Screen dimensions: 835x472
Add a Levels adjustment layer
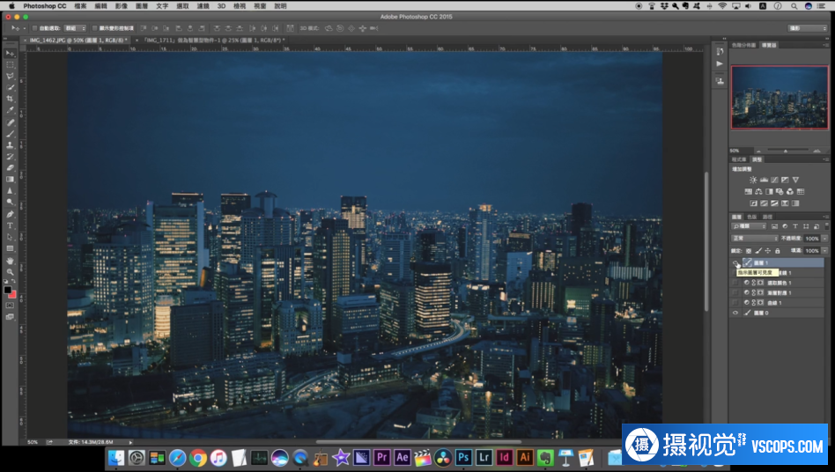pos(765,180)
